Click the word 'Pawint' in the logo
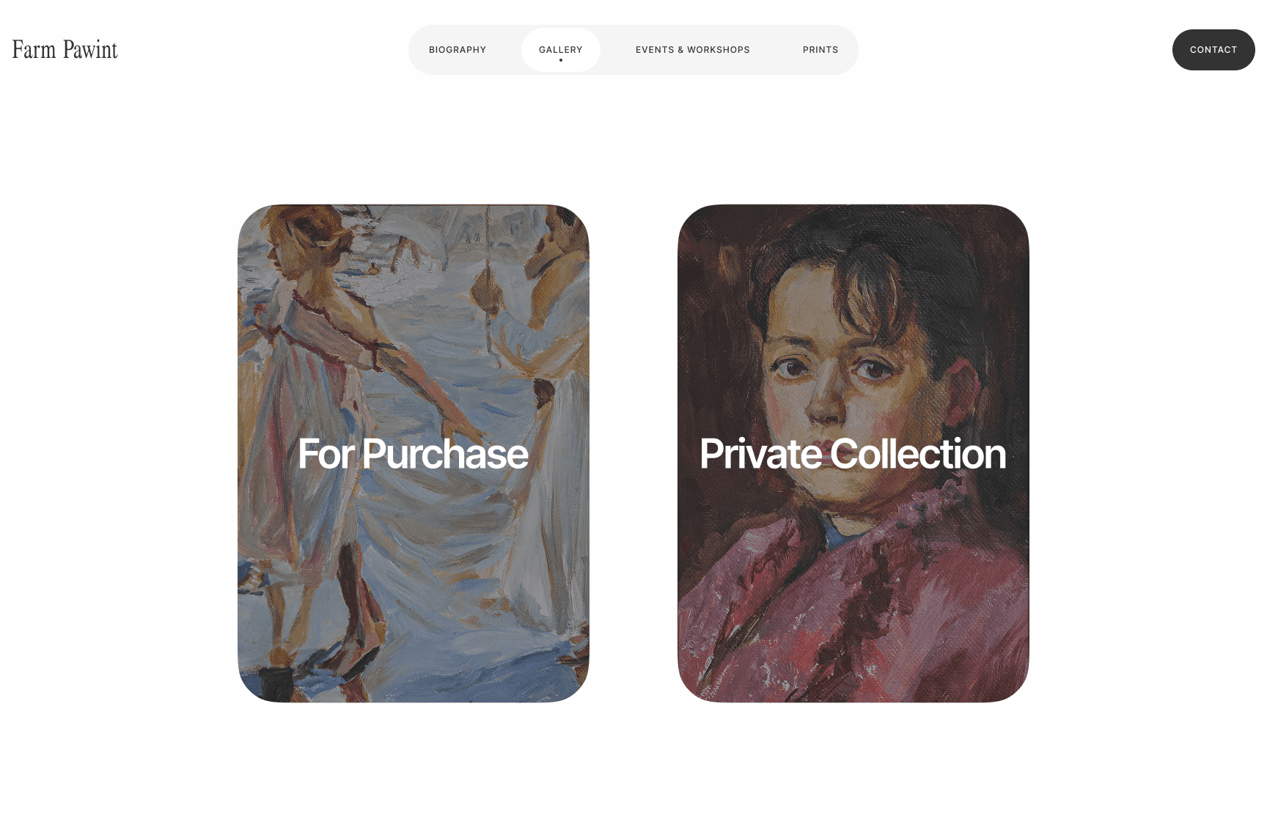The image size is (1267, 819). click(x=90, y=50)
